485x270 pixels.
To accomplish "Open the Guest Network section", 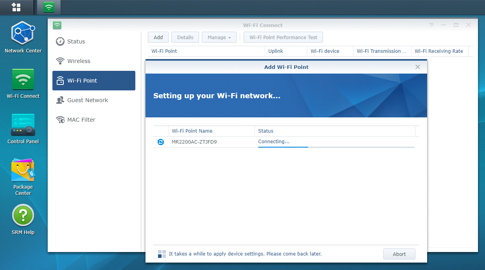I will (x=88, y=100).
